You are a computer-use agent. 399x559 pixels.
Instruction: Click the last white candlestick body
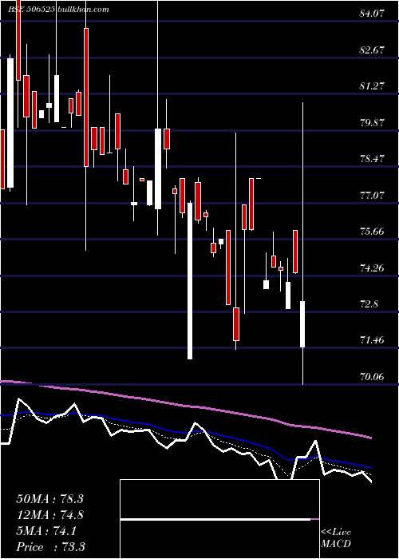click(302, 324)
